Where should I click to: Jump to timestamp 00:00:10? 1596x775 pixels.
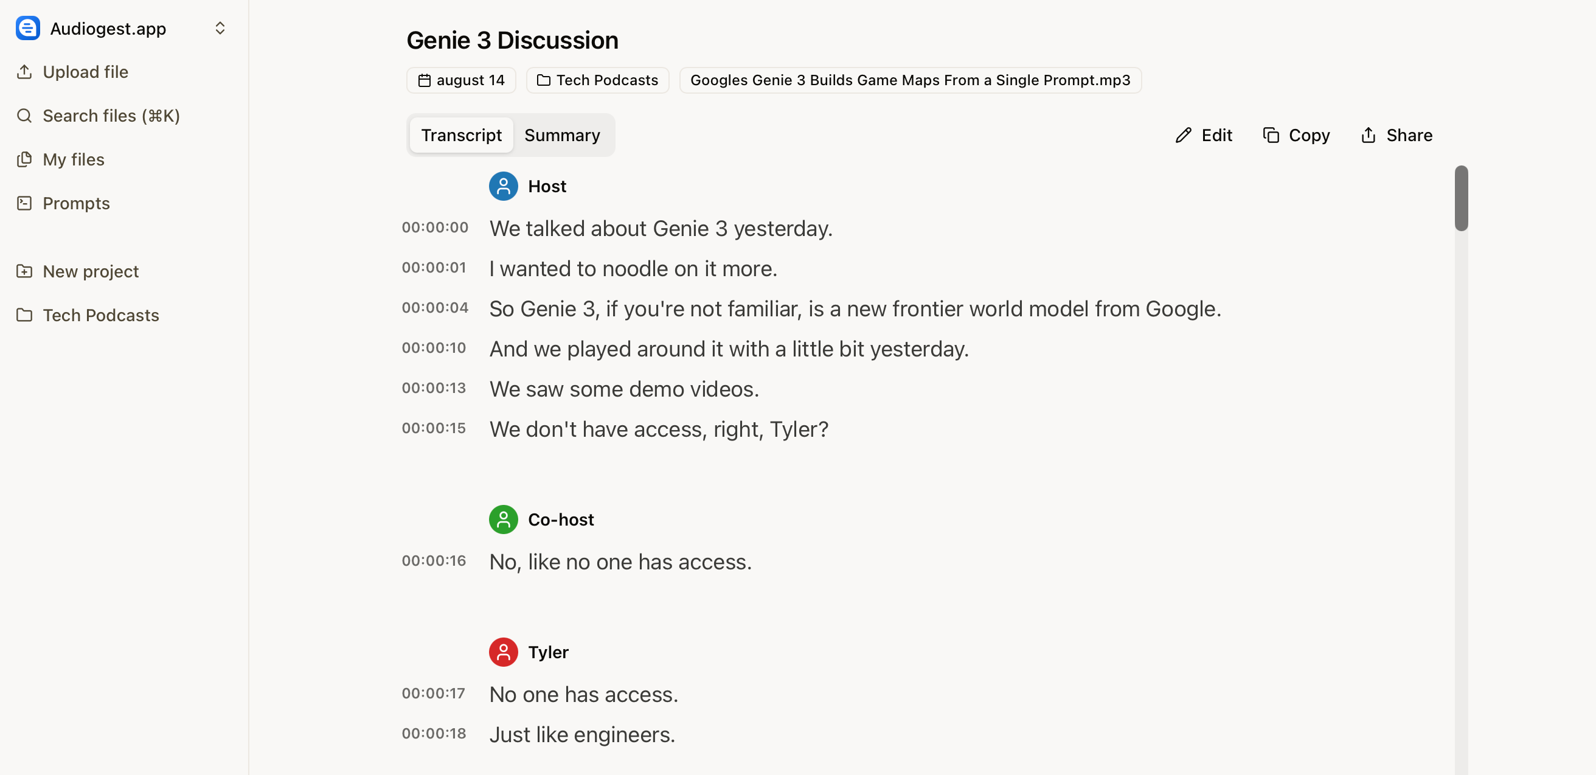pyautogui.click(x=434, y=348)
